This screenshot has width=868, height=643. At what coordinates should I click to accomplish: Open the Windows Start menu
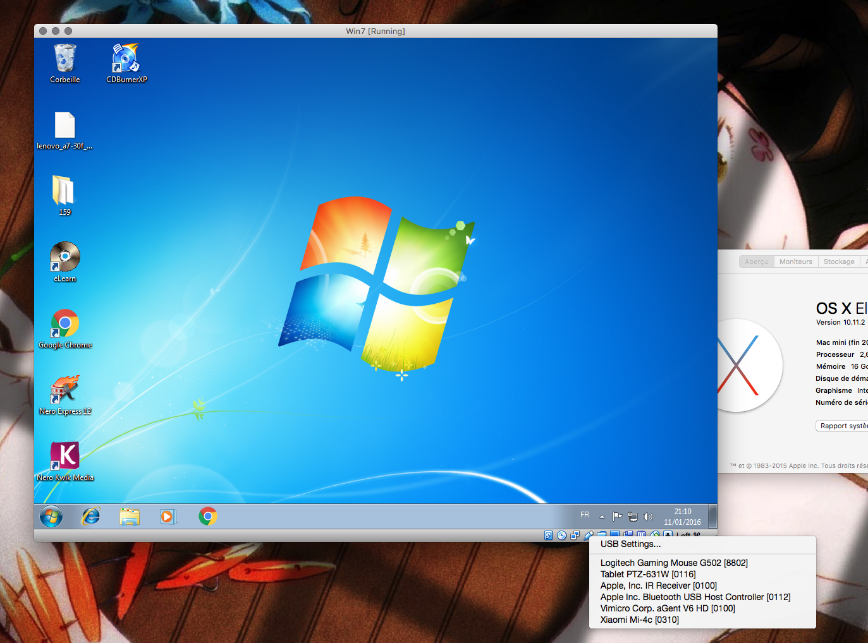coord(51,517)
